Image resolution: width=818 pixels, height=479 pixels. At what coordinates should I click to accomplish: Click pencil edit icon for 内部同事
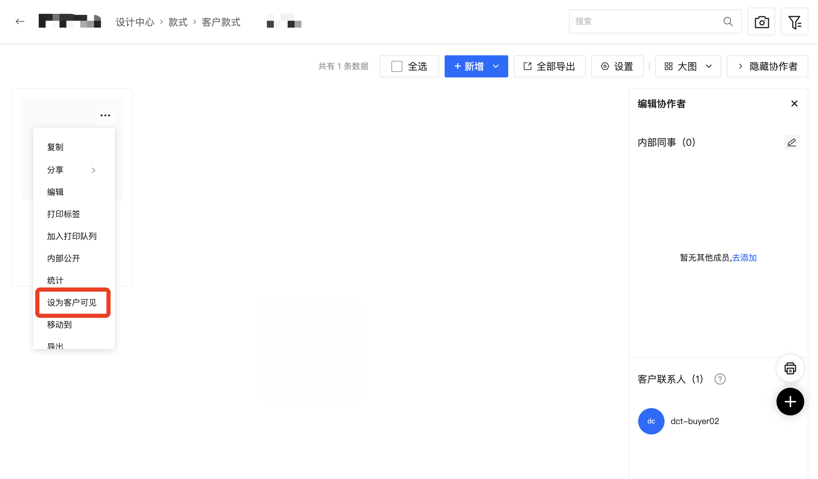click(x=791, y=142)
